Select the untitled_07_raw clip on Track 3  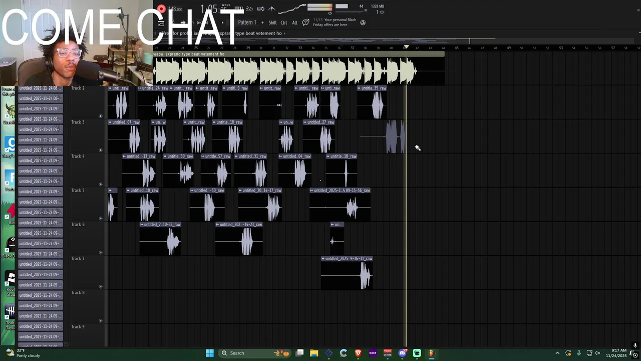pyautogui.click(x=124, y=136)
